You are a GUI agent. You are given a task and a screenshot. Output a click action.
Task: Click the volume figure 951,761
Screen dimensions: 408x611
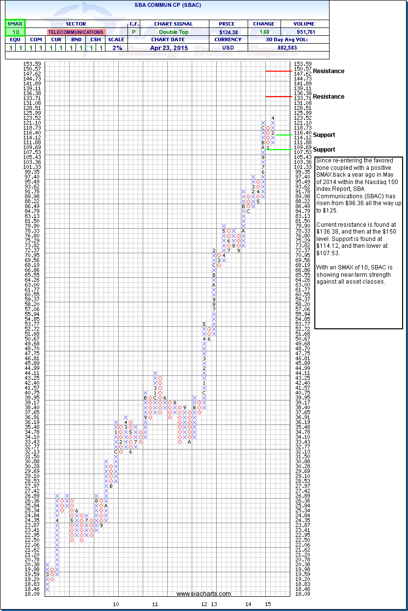[x=305, y=32]
